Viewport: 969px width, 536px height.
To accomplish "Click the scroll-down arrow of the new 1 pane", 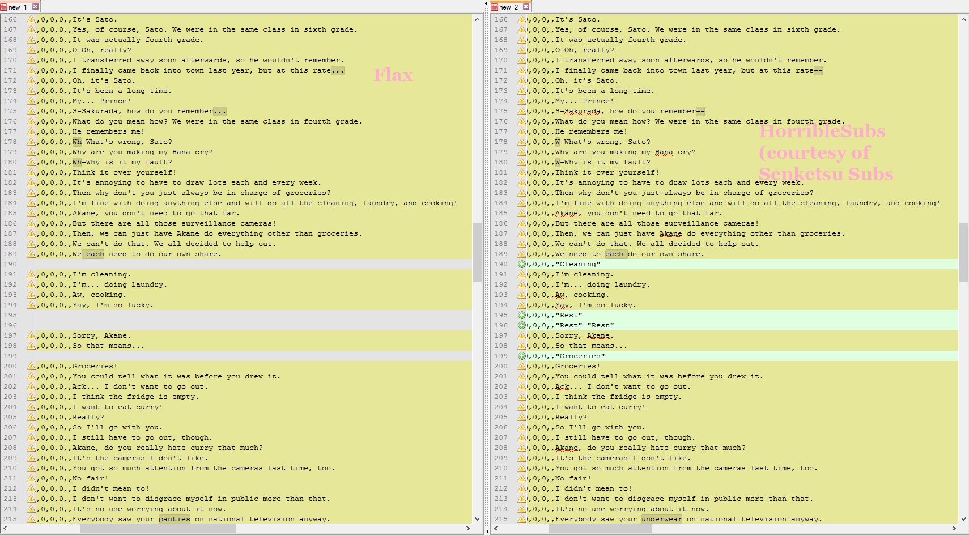I will pyautogui.click(x=477, y=518).
